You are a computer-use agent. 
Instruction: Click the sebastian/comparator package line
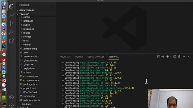[x=89, y=63]
